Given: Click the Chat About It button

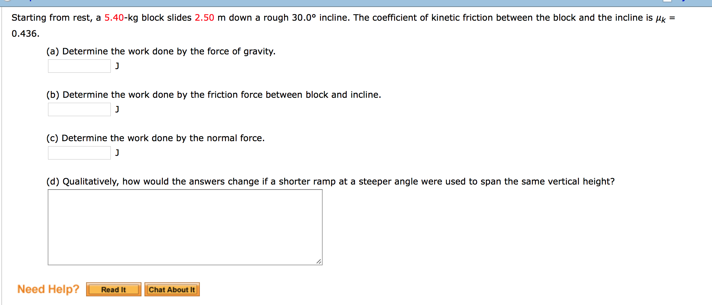Looking at the screenshot, I should [171, 289].
